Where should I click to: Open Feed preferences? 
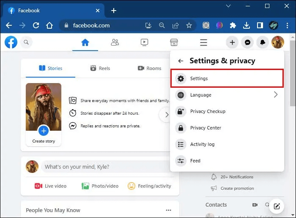pyautogui.click(x=227, y=161)
